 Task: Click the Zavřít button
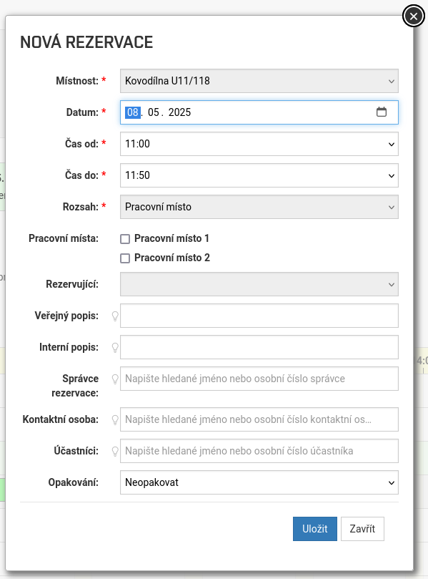tap(362, 529)
